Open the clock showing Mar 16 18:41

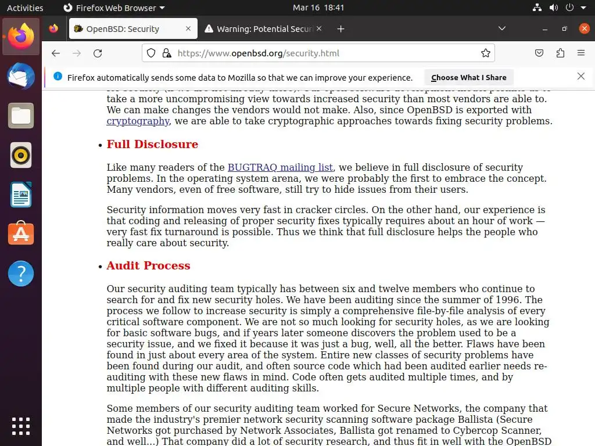coord(318,8)
